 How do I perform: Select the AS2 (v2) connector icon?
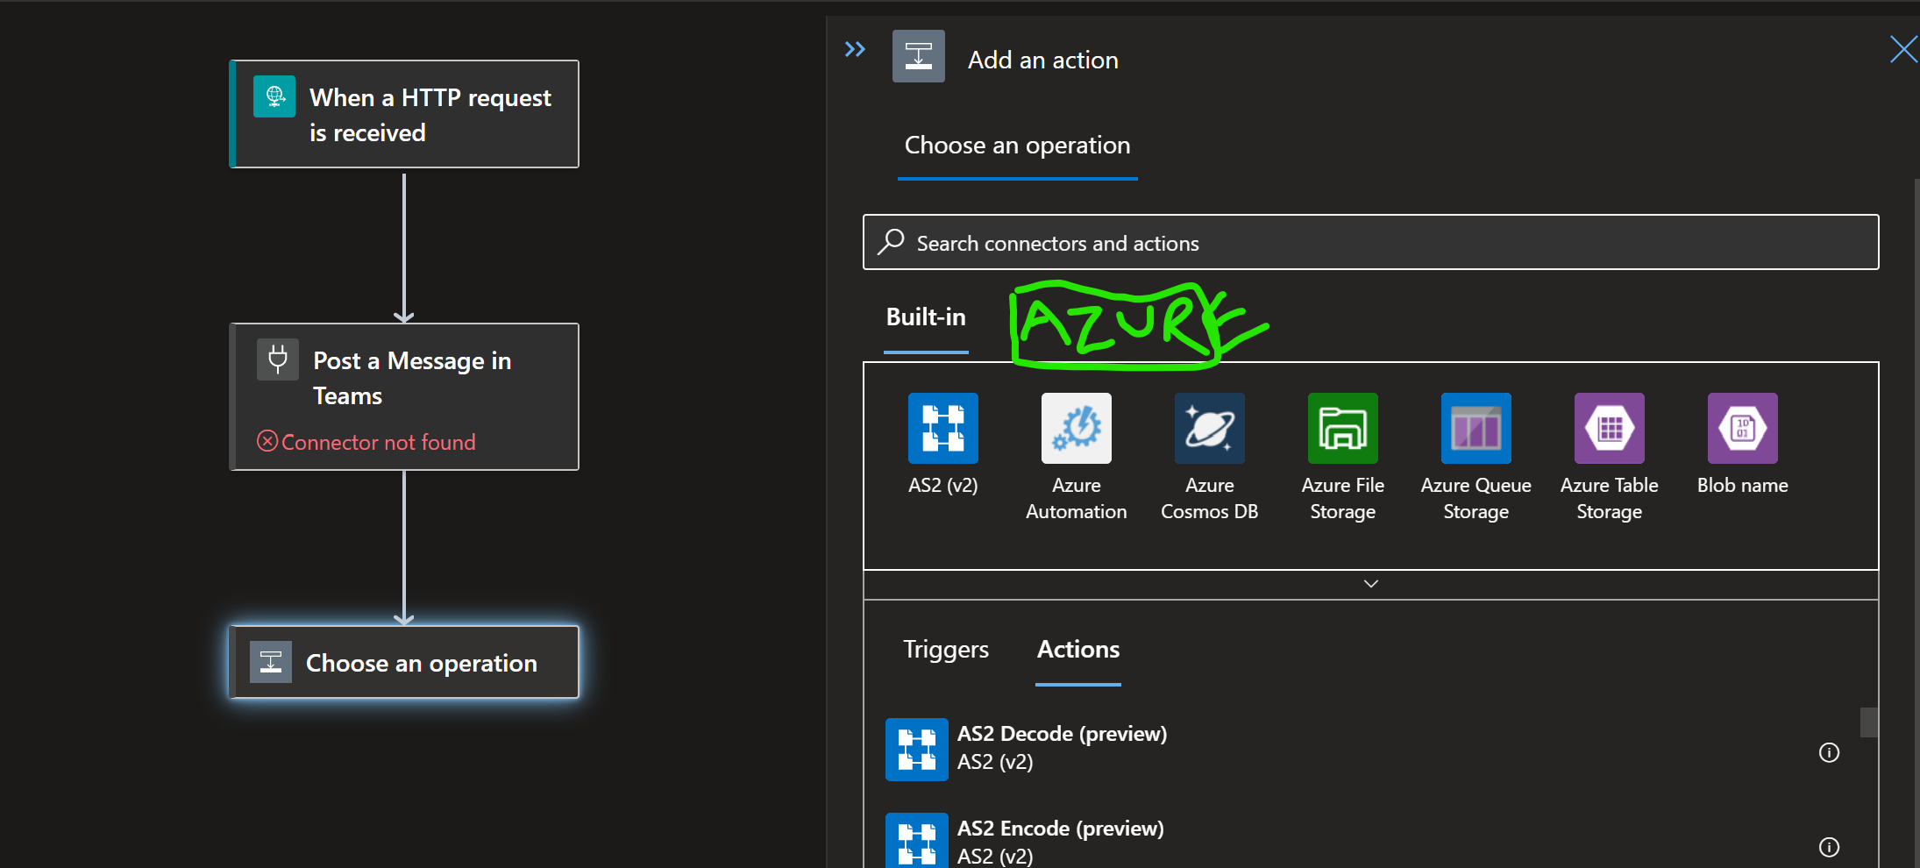[x=942, y=429]
